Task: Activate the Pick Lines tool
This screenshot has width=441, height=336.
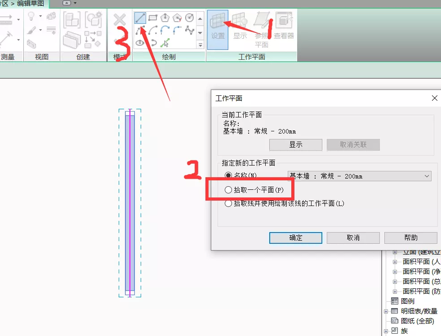Action: tap(165, 43)
